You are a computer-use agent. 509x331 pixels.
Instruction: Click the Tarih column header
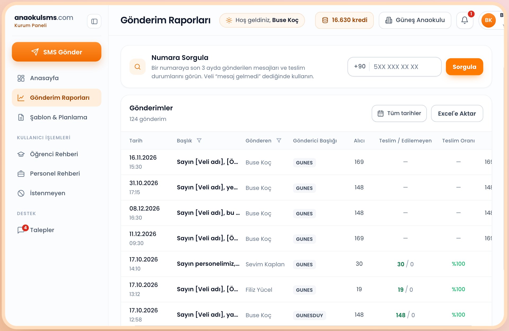tap(136, 141)
